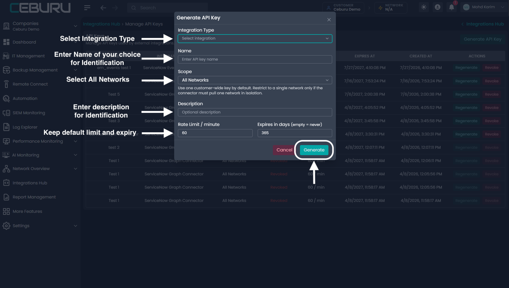Viewport: 509px width, 288px height.
Task: Expand the Network Overview chevron
Action: (x=76, y=168)
